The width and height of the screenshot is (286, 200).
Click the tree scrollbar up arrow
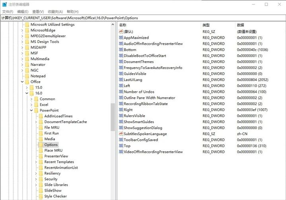coord(113,24)
